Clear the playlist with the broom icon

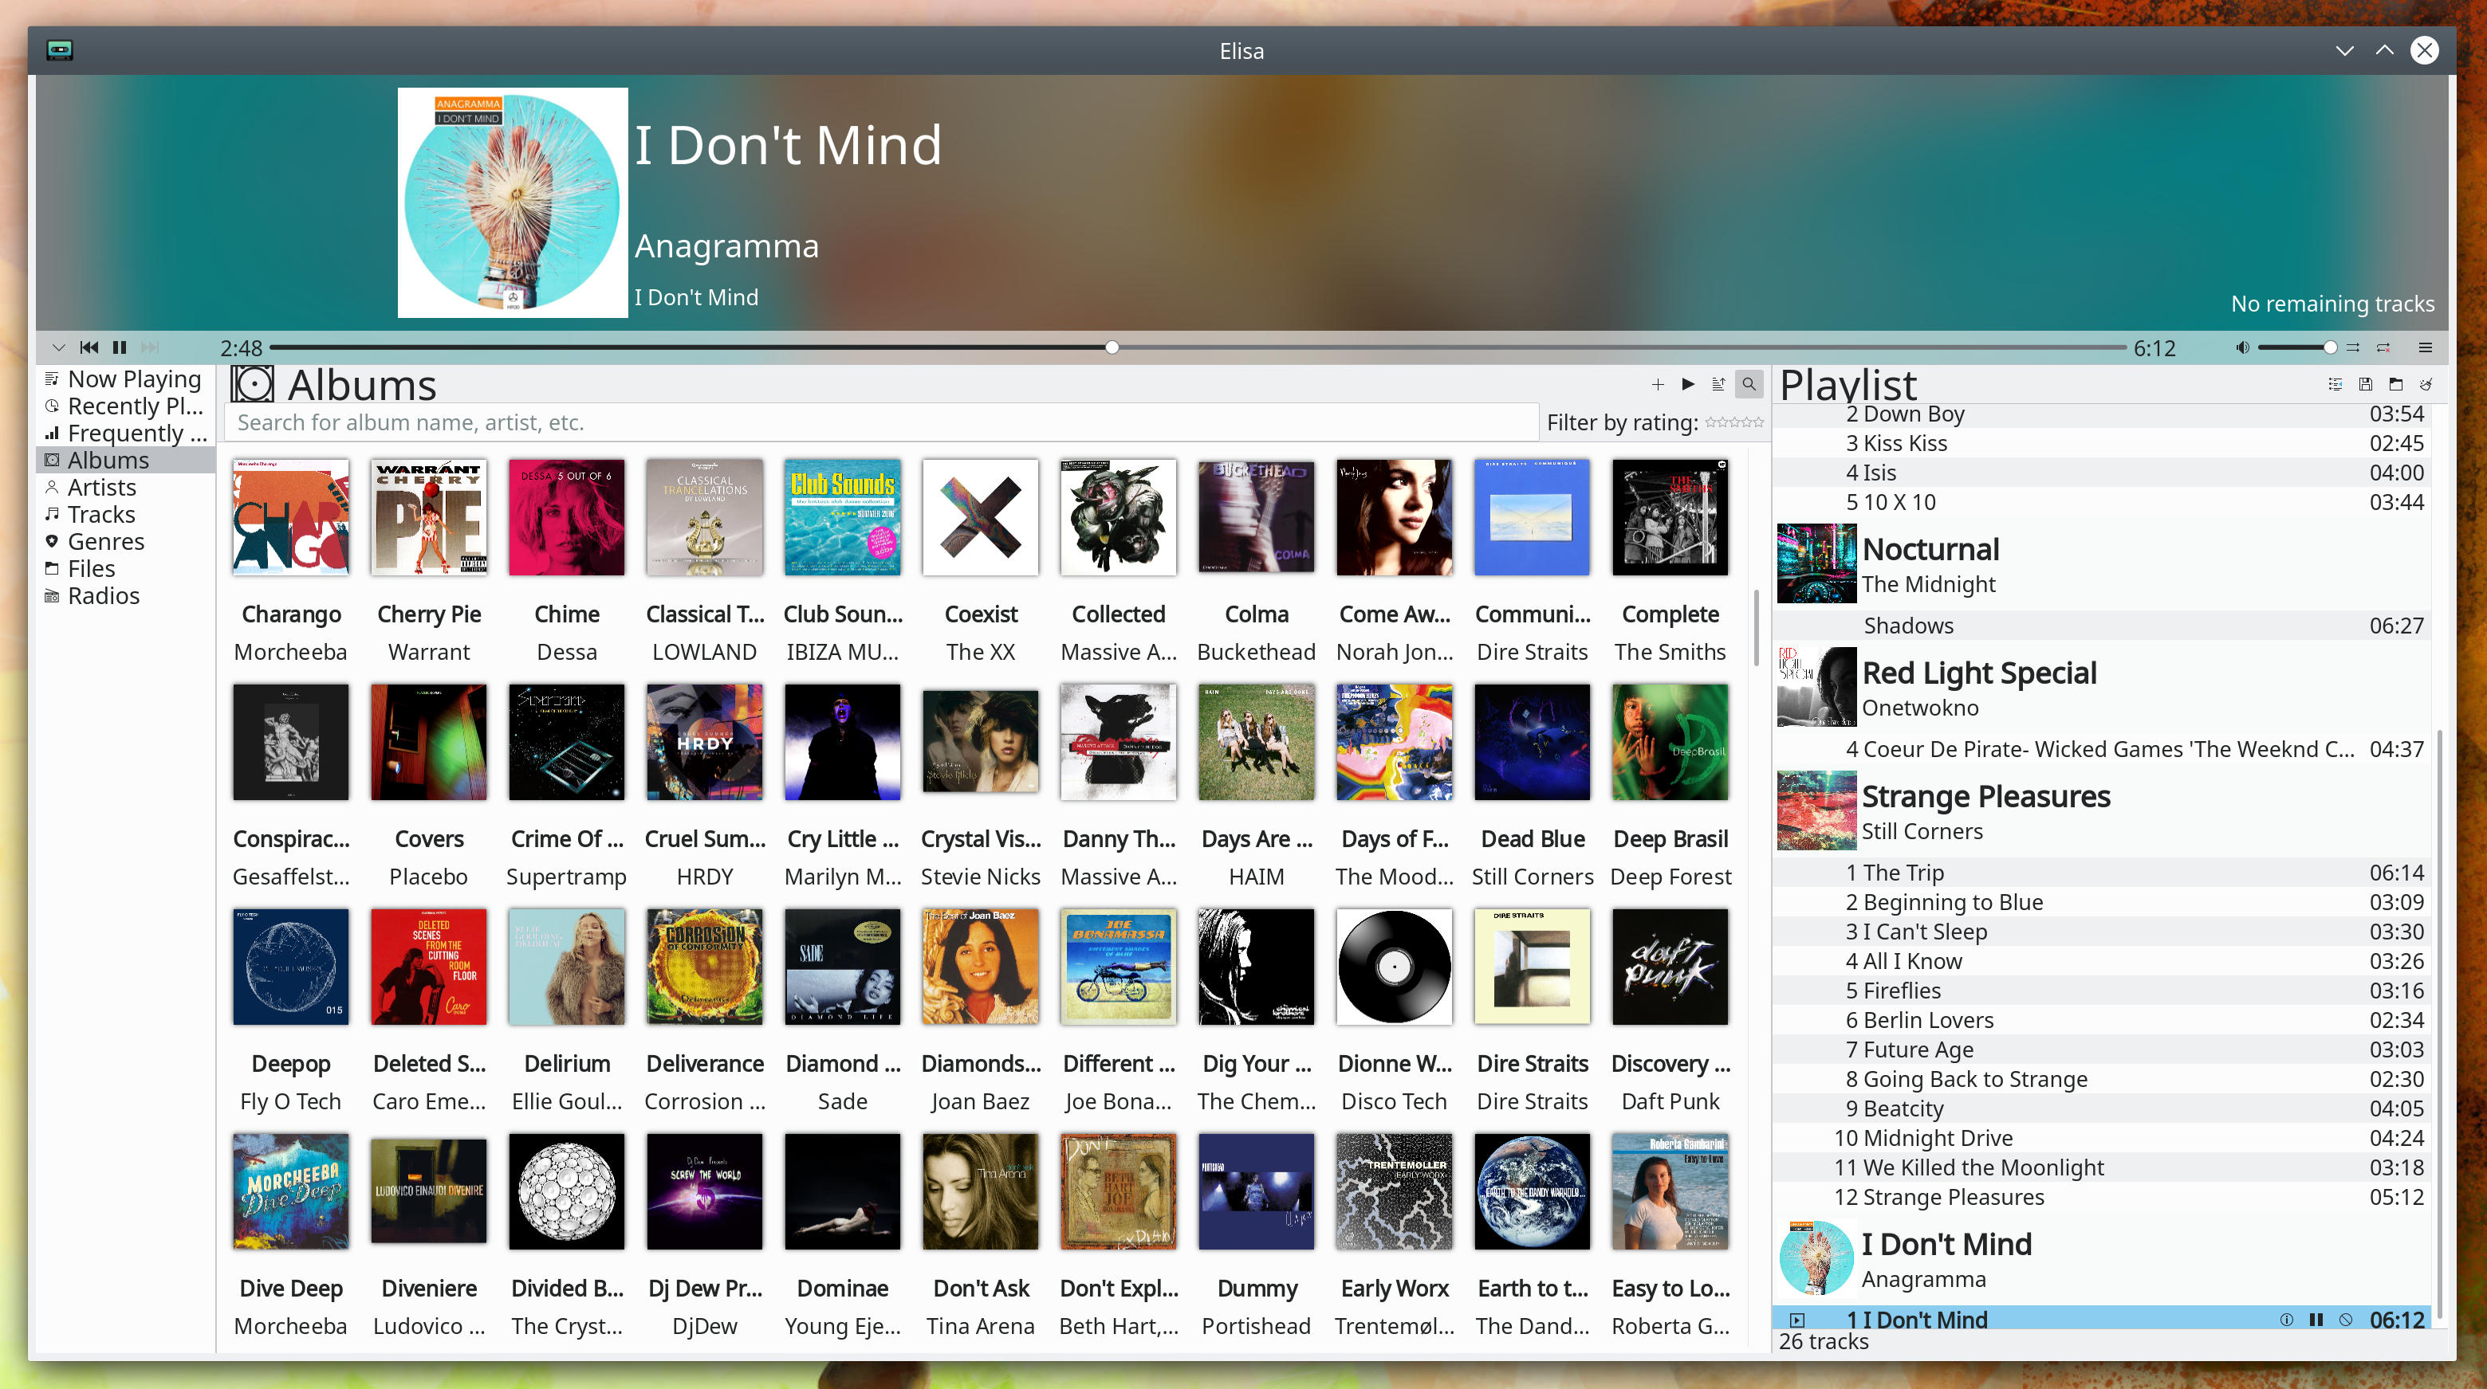tap(2426, 384)
